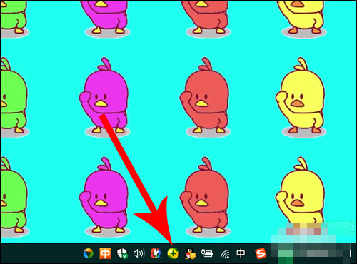Click the orange square 中 tray icon

(x=105, y=253)
